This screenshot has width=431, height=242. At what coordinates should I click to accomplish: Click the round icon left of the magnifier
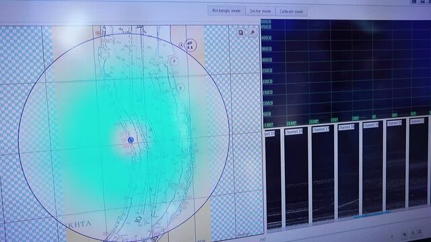click(405, 234)
